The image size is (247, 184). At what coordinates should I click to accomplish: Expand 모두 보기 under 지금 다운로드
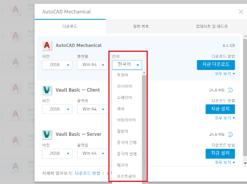pyautogui.click(x=225, y=74)
